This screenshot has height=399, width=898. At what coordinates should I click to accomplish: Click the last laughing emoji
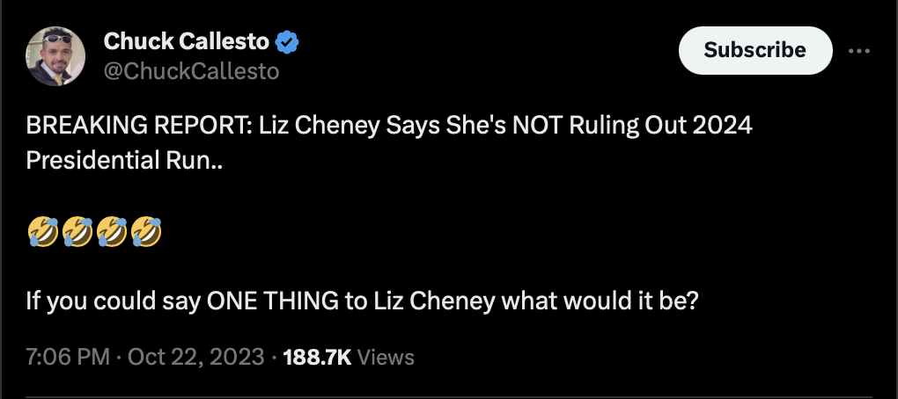point(146,232)
